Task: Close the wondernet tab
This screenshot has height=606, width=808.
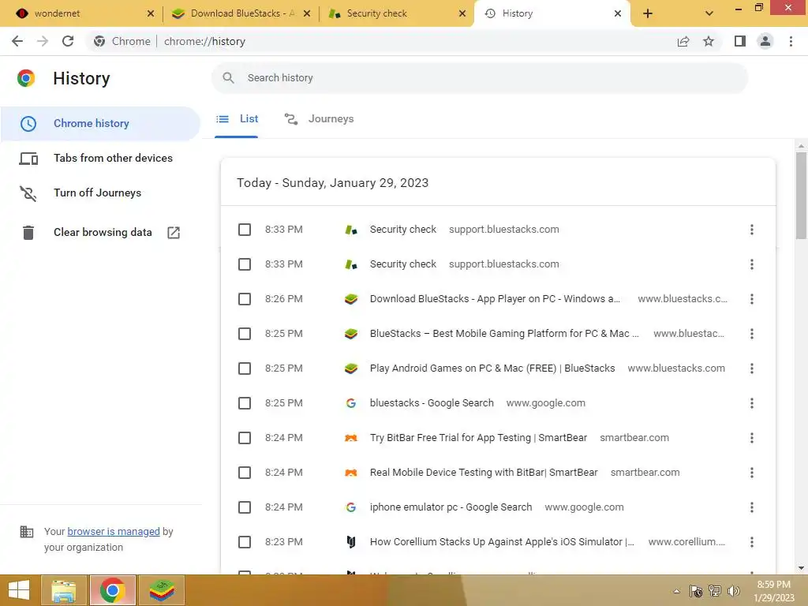Action: (151, 14)
